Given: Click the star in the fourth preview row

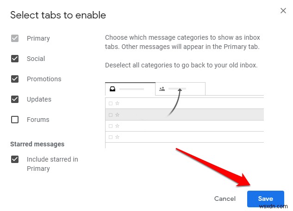Looking at the screenshot, I should tap(117, 137).
